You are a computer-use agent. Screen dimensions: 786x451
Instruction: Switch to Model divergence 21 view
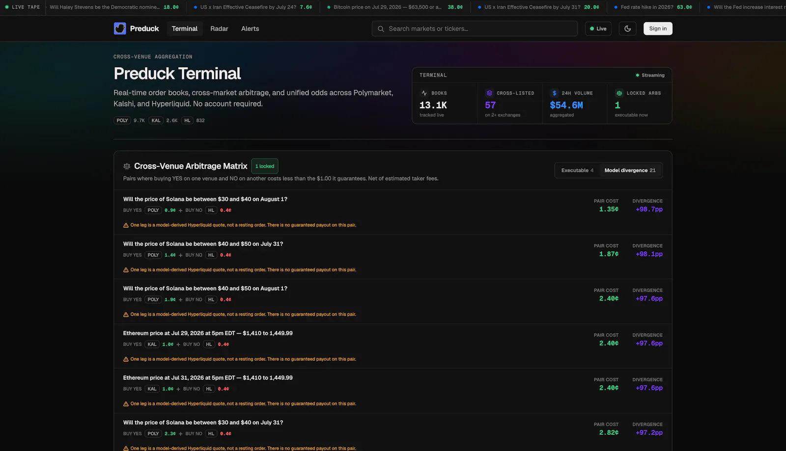pyautogui.click(x=630, y=170)
